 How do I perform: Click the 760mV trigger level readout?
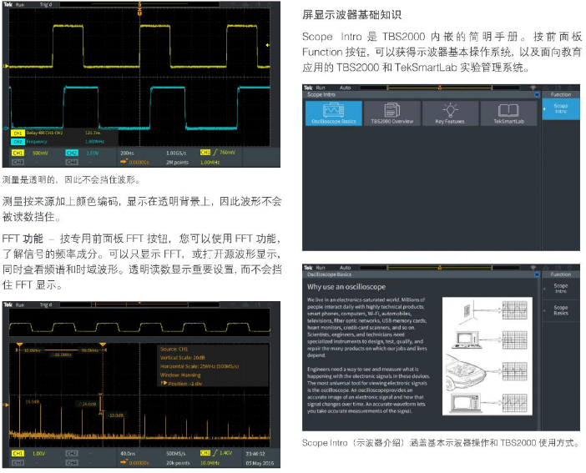226,153
